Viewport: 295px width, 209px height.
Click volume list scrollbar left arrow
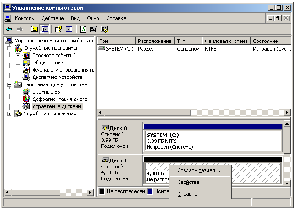[x=100, y=113]
